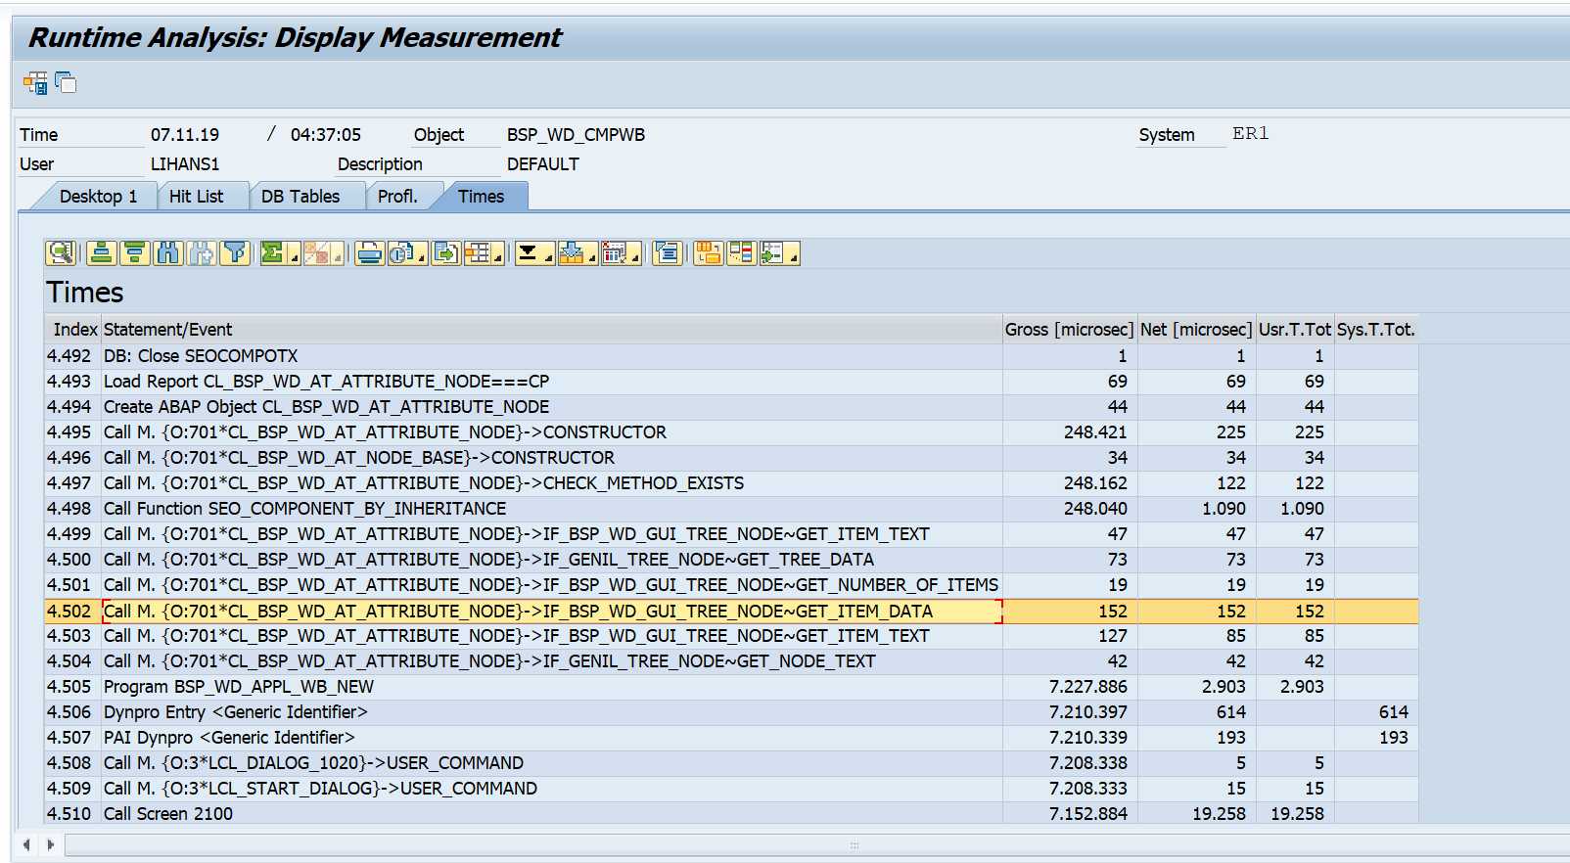Set a filter with the funnel icon
Screen dimensions: 1570x863
pos(235,253)
